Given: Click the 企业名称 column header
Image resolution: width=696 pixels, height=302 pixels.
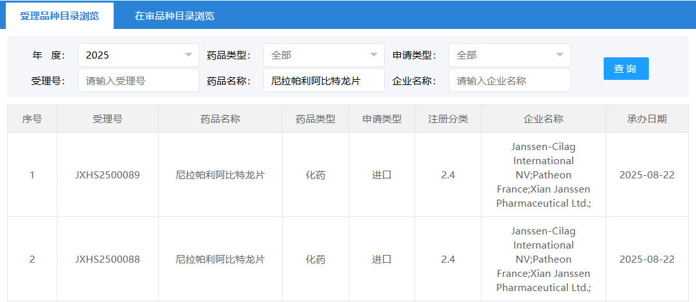Looking at the screenshot, I should coord(544,118).
